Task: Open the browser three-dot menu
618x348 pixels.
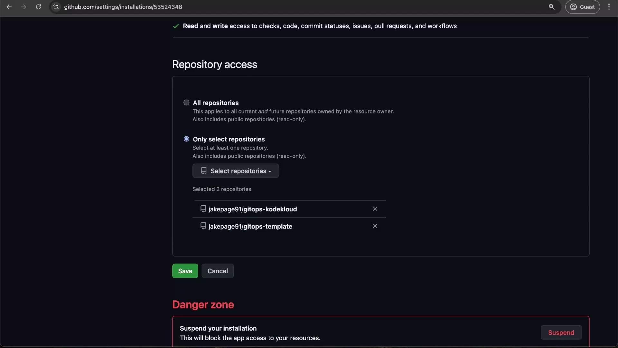Action: pos(609,7)
